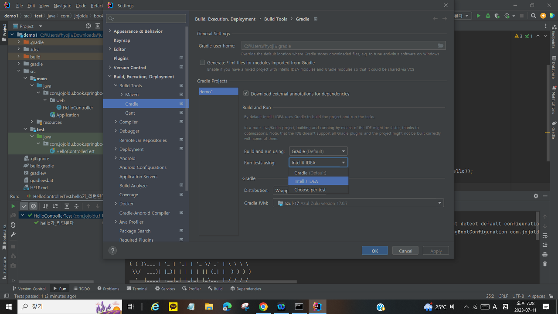Expand the Compiler settings node
The image size is (558, 314).
pyautogui.click(x=116, y=122)
